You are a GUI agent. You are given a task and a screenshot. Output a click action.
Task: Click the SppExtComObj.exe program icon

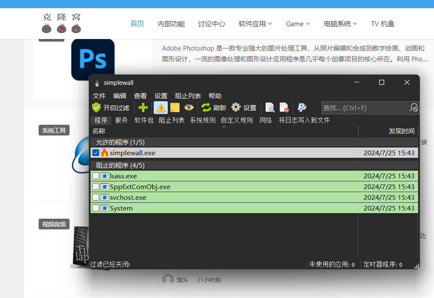pyautogui.click(x=105, y=187)
